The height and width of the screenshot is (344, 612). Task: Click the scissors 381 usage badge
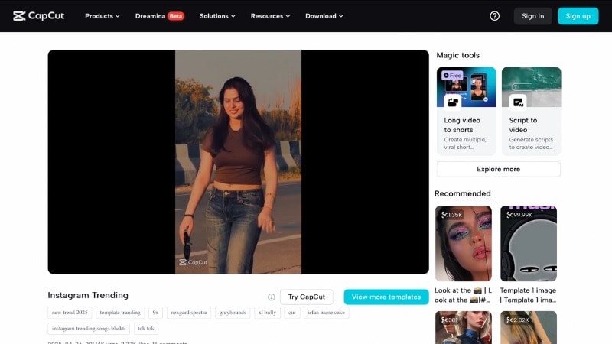(449, 320)
